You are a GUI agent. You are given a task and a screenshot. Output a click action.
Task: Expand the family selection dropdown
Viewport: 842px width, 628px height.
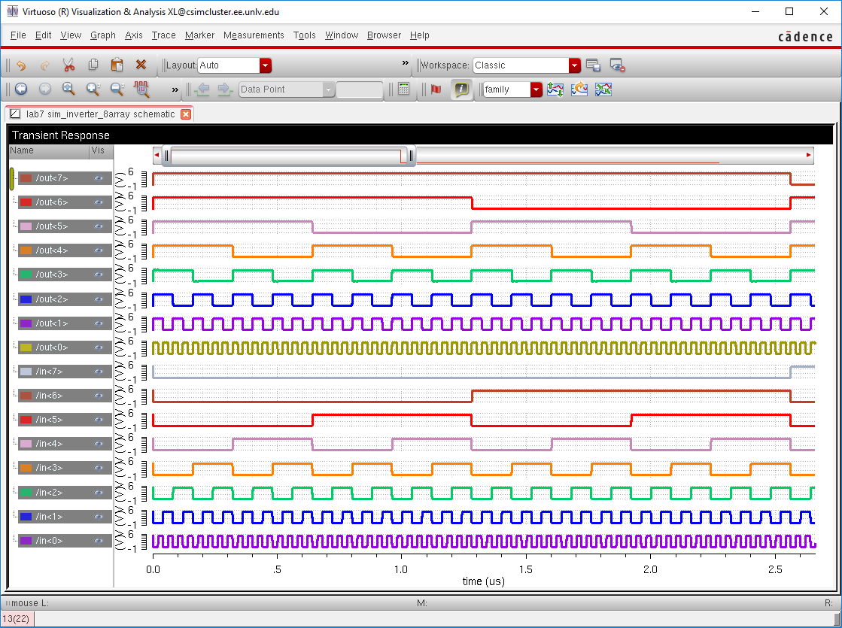point(536,89)
